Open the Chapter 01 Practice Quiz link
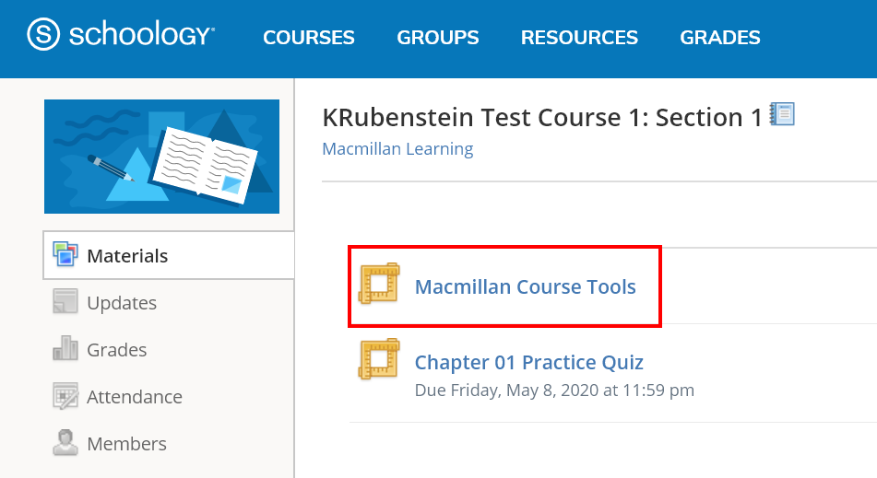This screenshot has height=478, width=877. [x=529, y=362]
